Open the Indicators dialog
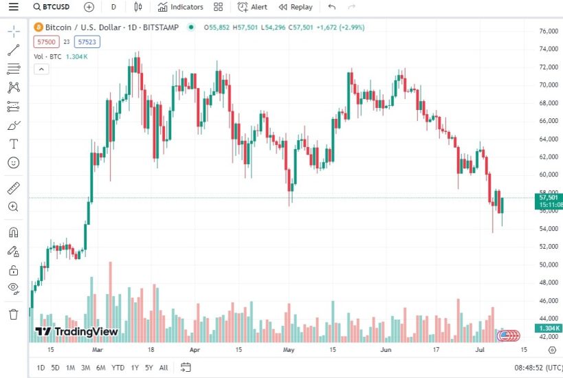563x378 pixels. [180, 7]
